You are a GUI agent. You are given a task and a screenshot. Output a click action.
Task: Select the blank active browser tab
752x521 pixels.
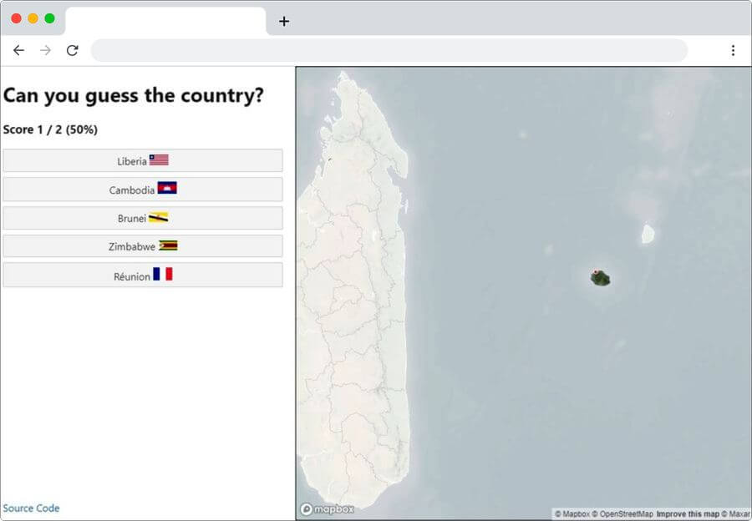[x=165, y=21]
